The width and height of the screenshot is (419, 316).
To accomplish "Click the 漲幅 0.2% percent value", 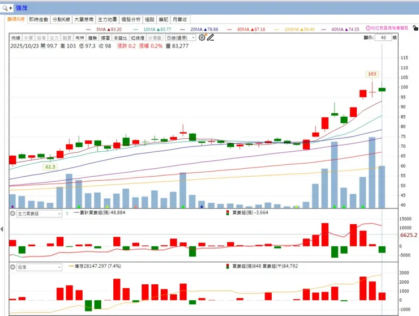I will tap(151, 46).
